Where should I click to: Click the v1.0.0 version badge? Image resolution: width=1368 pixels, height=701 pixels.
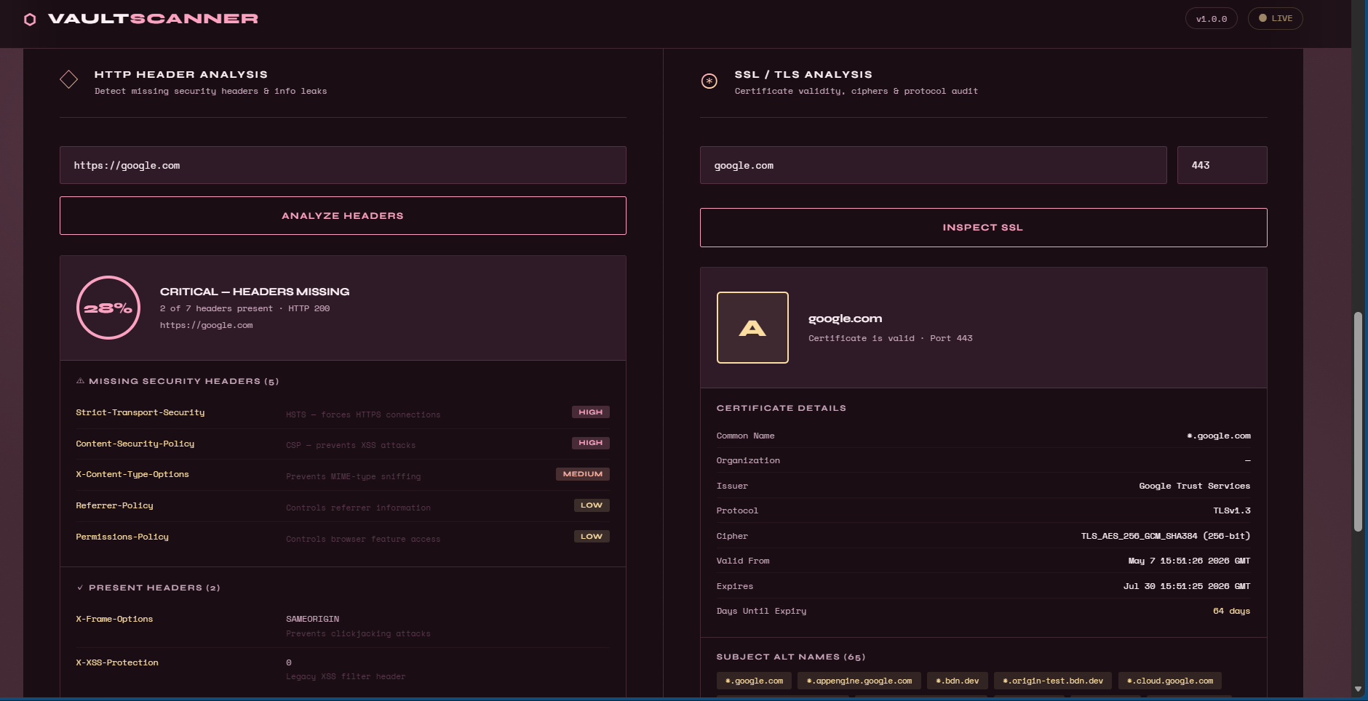pyautogui.click(x=1212, y=18)
